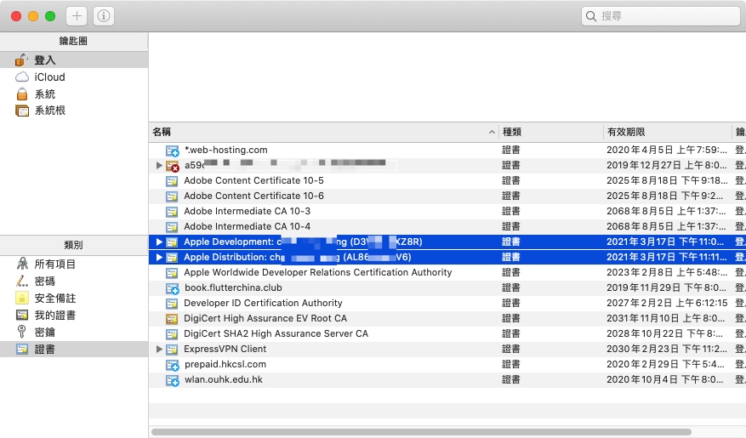746x438 pixels.
Task: Click the 證書 category certificate icon
Action: click(x=22, y=349)
